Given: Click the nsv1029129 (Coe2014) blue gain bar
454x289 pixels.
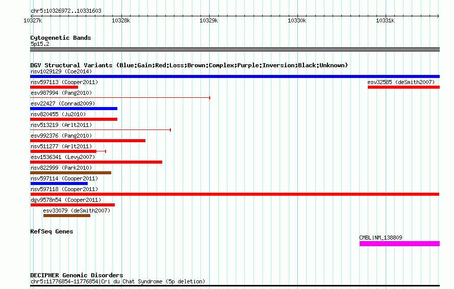Looking at the screenshot, I should tap(235, 76).
